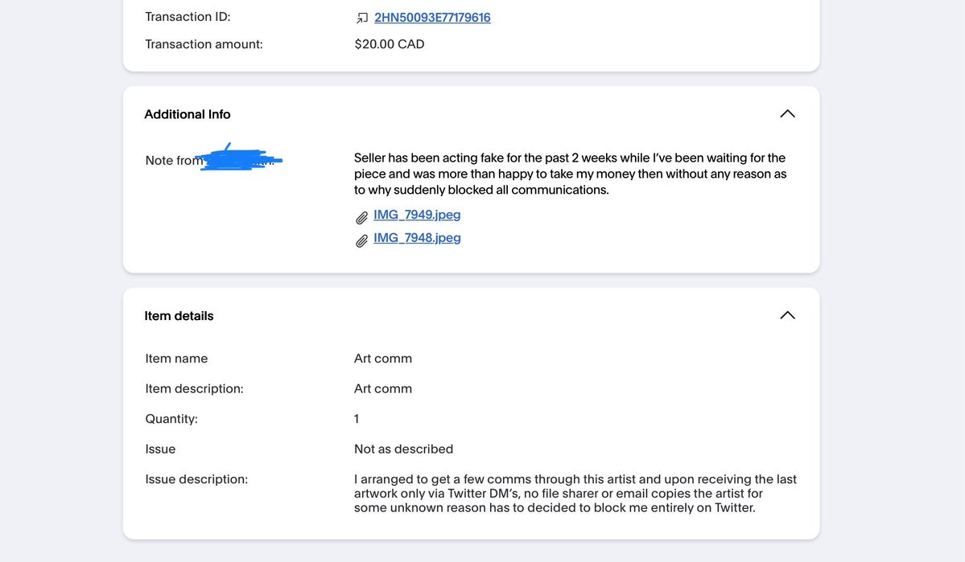Click the Quantity value 1
Image resolution: width=965 pixels, height=562 pixels.
click(357, 419)
